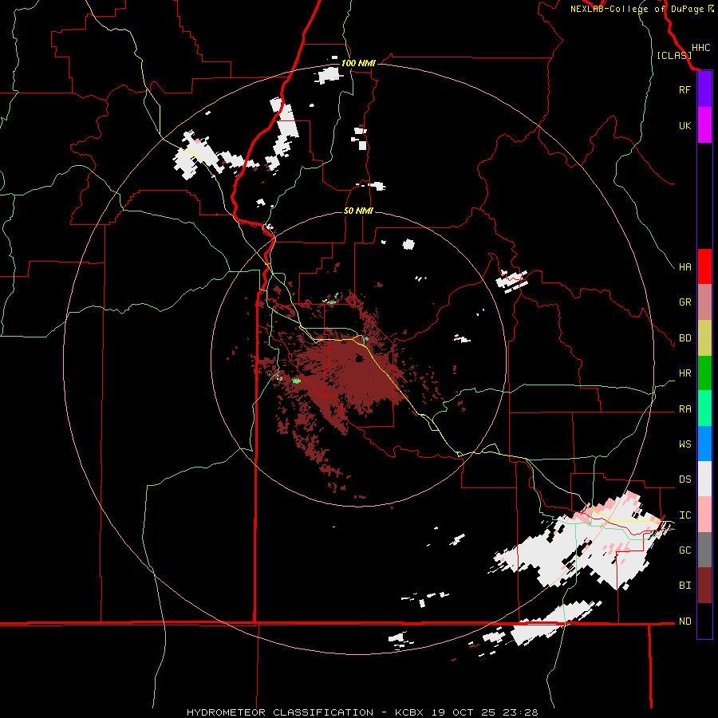Click the HR legend label

[x=685, y=373]
